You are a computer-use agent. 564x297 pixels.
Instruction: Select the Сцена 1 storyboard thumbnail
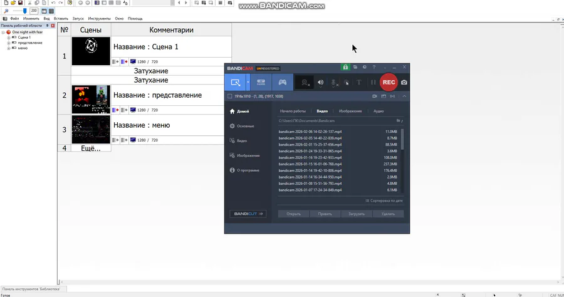point(91,51)
